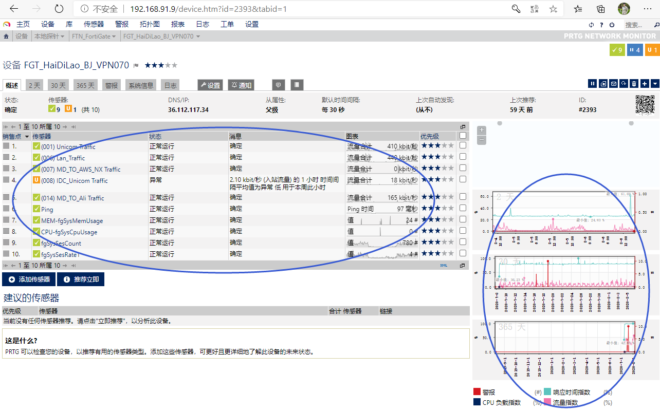Click the home icon in breadcrumb bar
This screenshot has height=410, width=660.
pyautogui.click(x=6, y=36)
